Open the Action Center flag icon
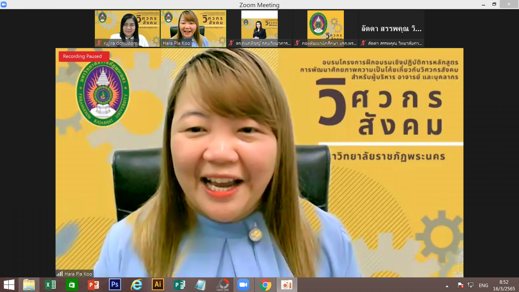The image size is (519, 292). (x=461, y=285)
